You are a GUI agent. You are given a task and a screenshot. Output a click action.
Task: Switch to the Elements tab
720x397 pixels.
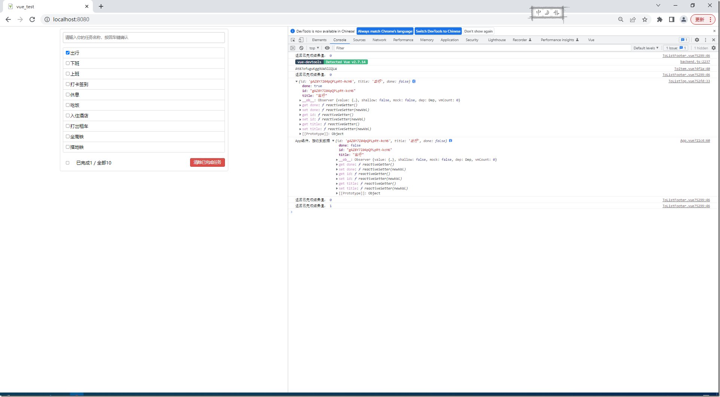coord(319,40)
